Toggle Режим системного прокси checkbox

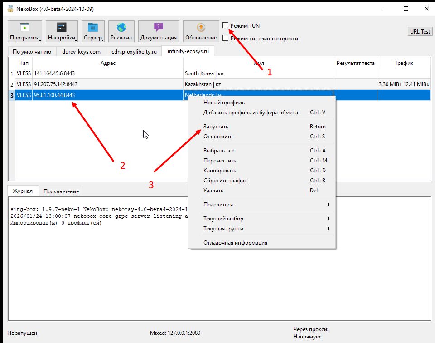[x=226, y=39]
